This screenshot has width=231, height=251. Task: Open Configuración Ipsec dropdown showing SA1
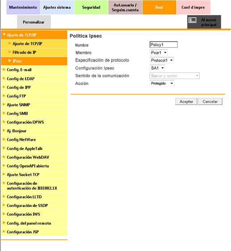coord(157,68)
